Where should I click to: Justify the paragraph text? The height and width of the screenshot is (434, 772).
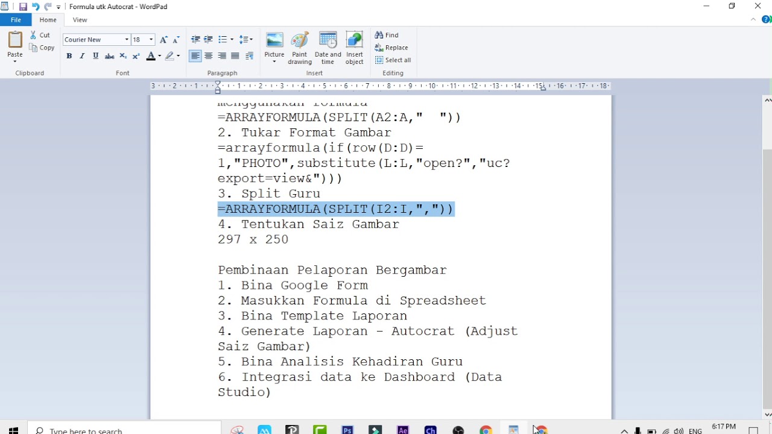[235, 56]
